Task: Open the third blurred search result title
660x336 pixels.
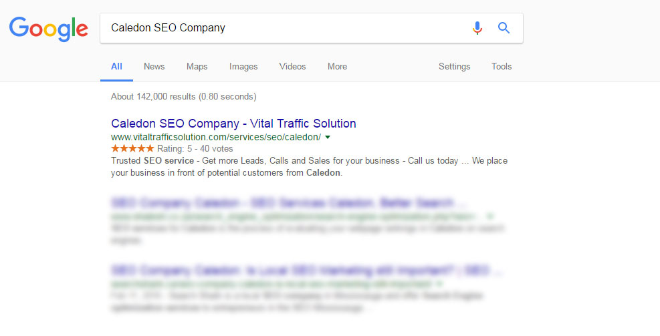Action: click(306, 271)
